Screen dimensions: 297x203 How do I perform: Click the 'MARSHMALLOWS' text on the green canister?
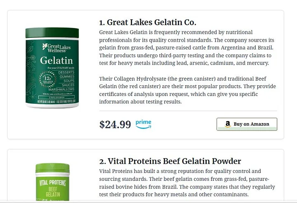pyautogui.click(x=61, y=89)
